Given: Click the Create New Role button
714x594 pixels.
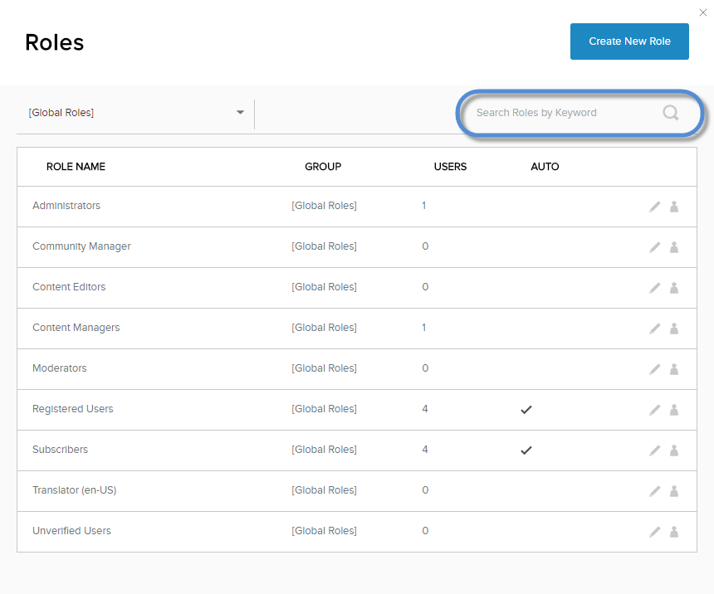Looking at the screenshot, I should point(629,41).
